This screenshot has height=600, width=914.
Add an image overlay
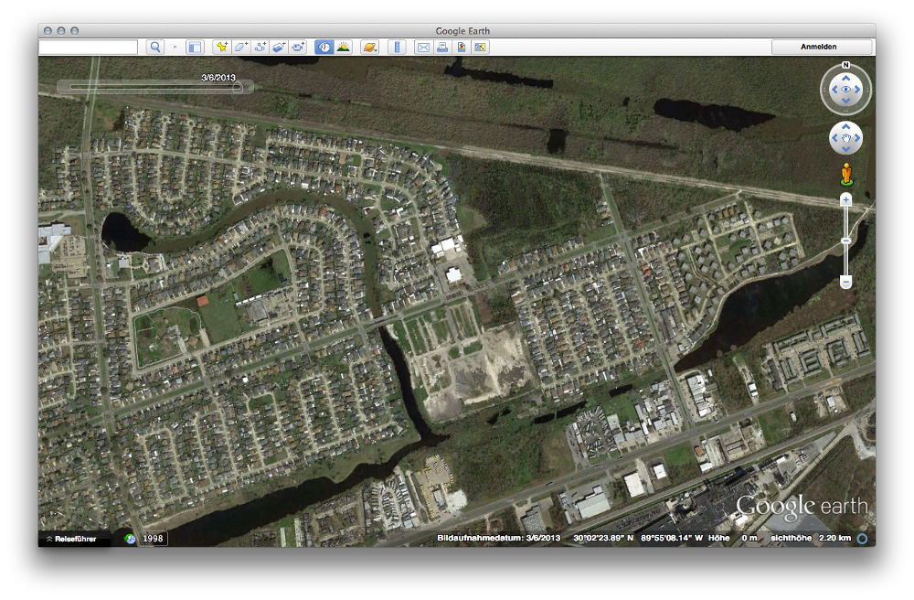point(279,47)
